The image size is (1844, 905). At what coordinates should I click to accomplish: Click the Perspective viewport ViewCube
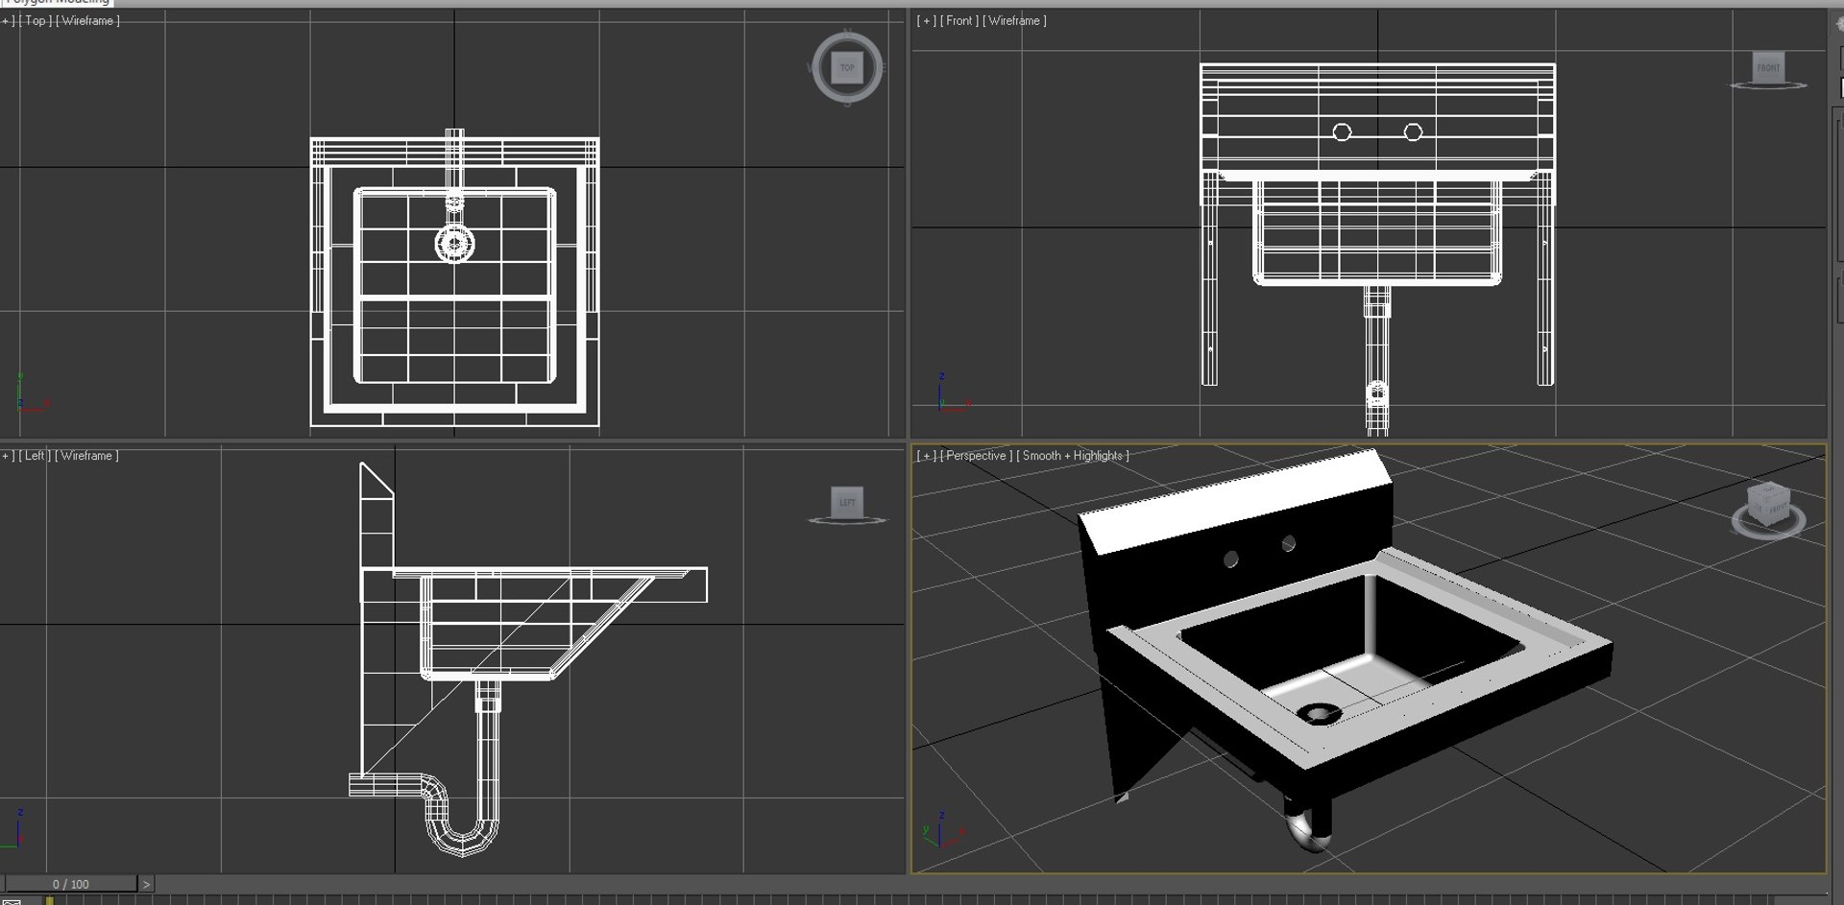(1768, 504)
